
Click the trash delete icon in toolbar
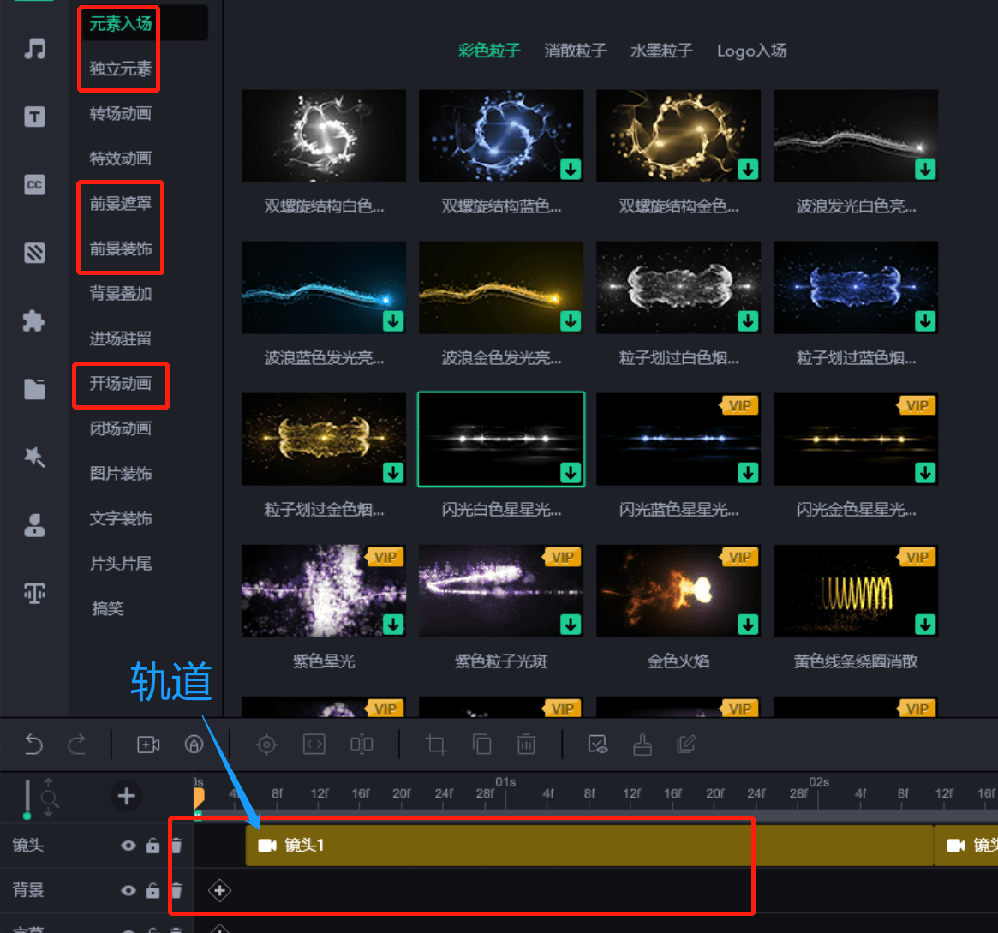[526, 744]
